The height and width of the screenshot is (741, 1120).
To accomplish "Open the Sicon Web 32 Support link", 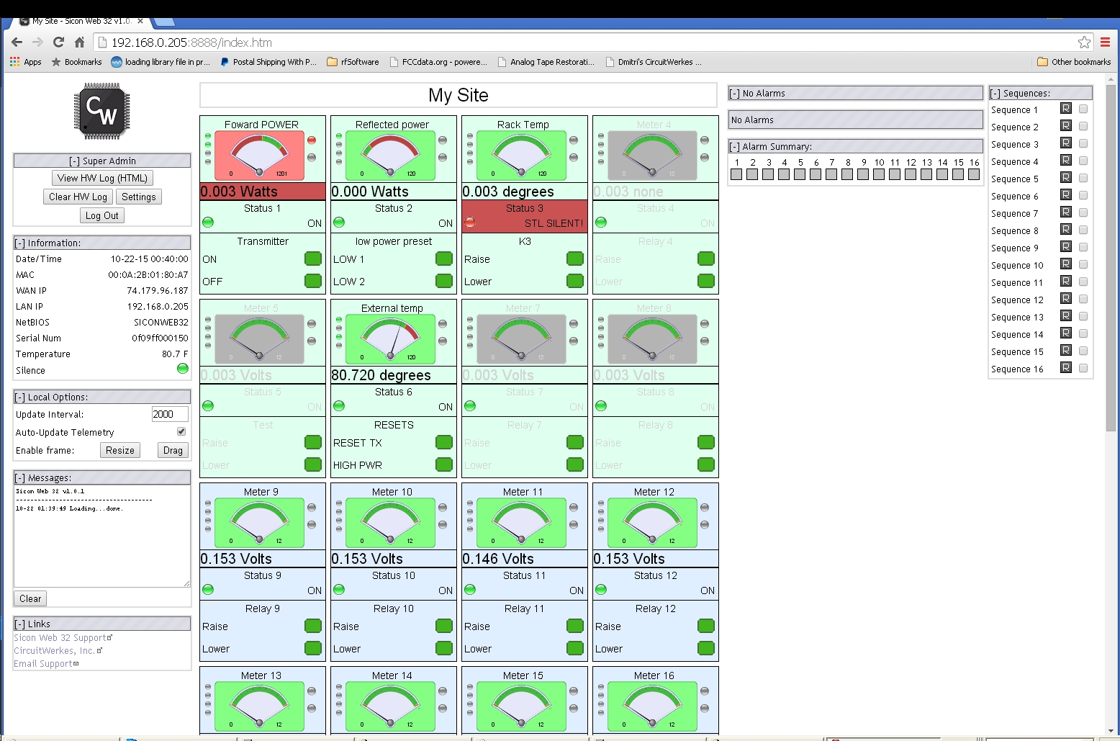I will 62,638.
